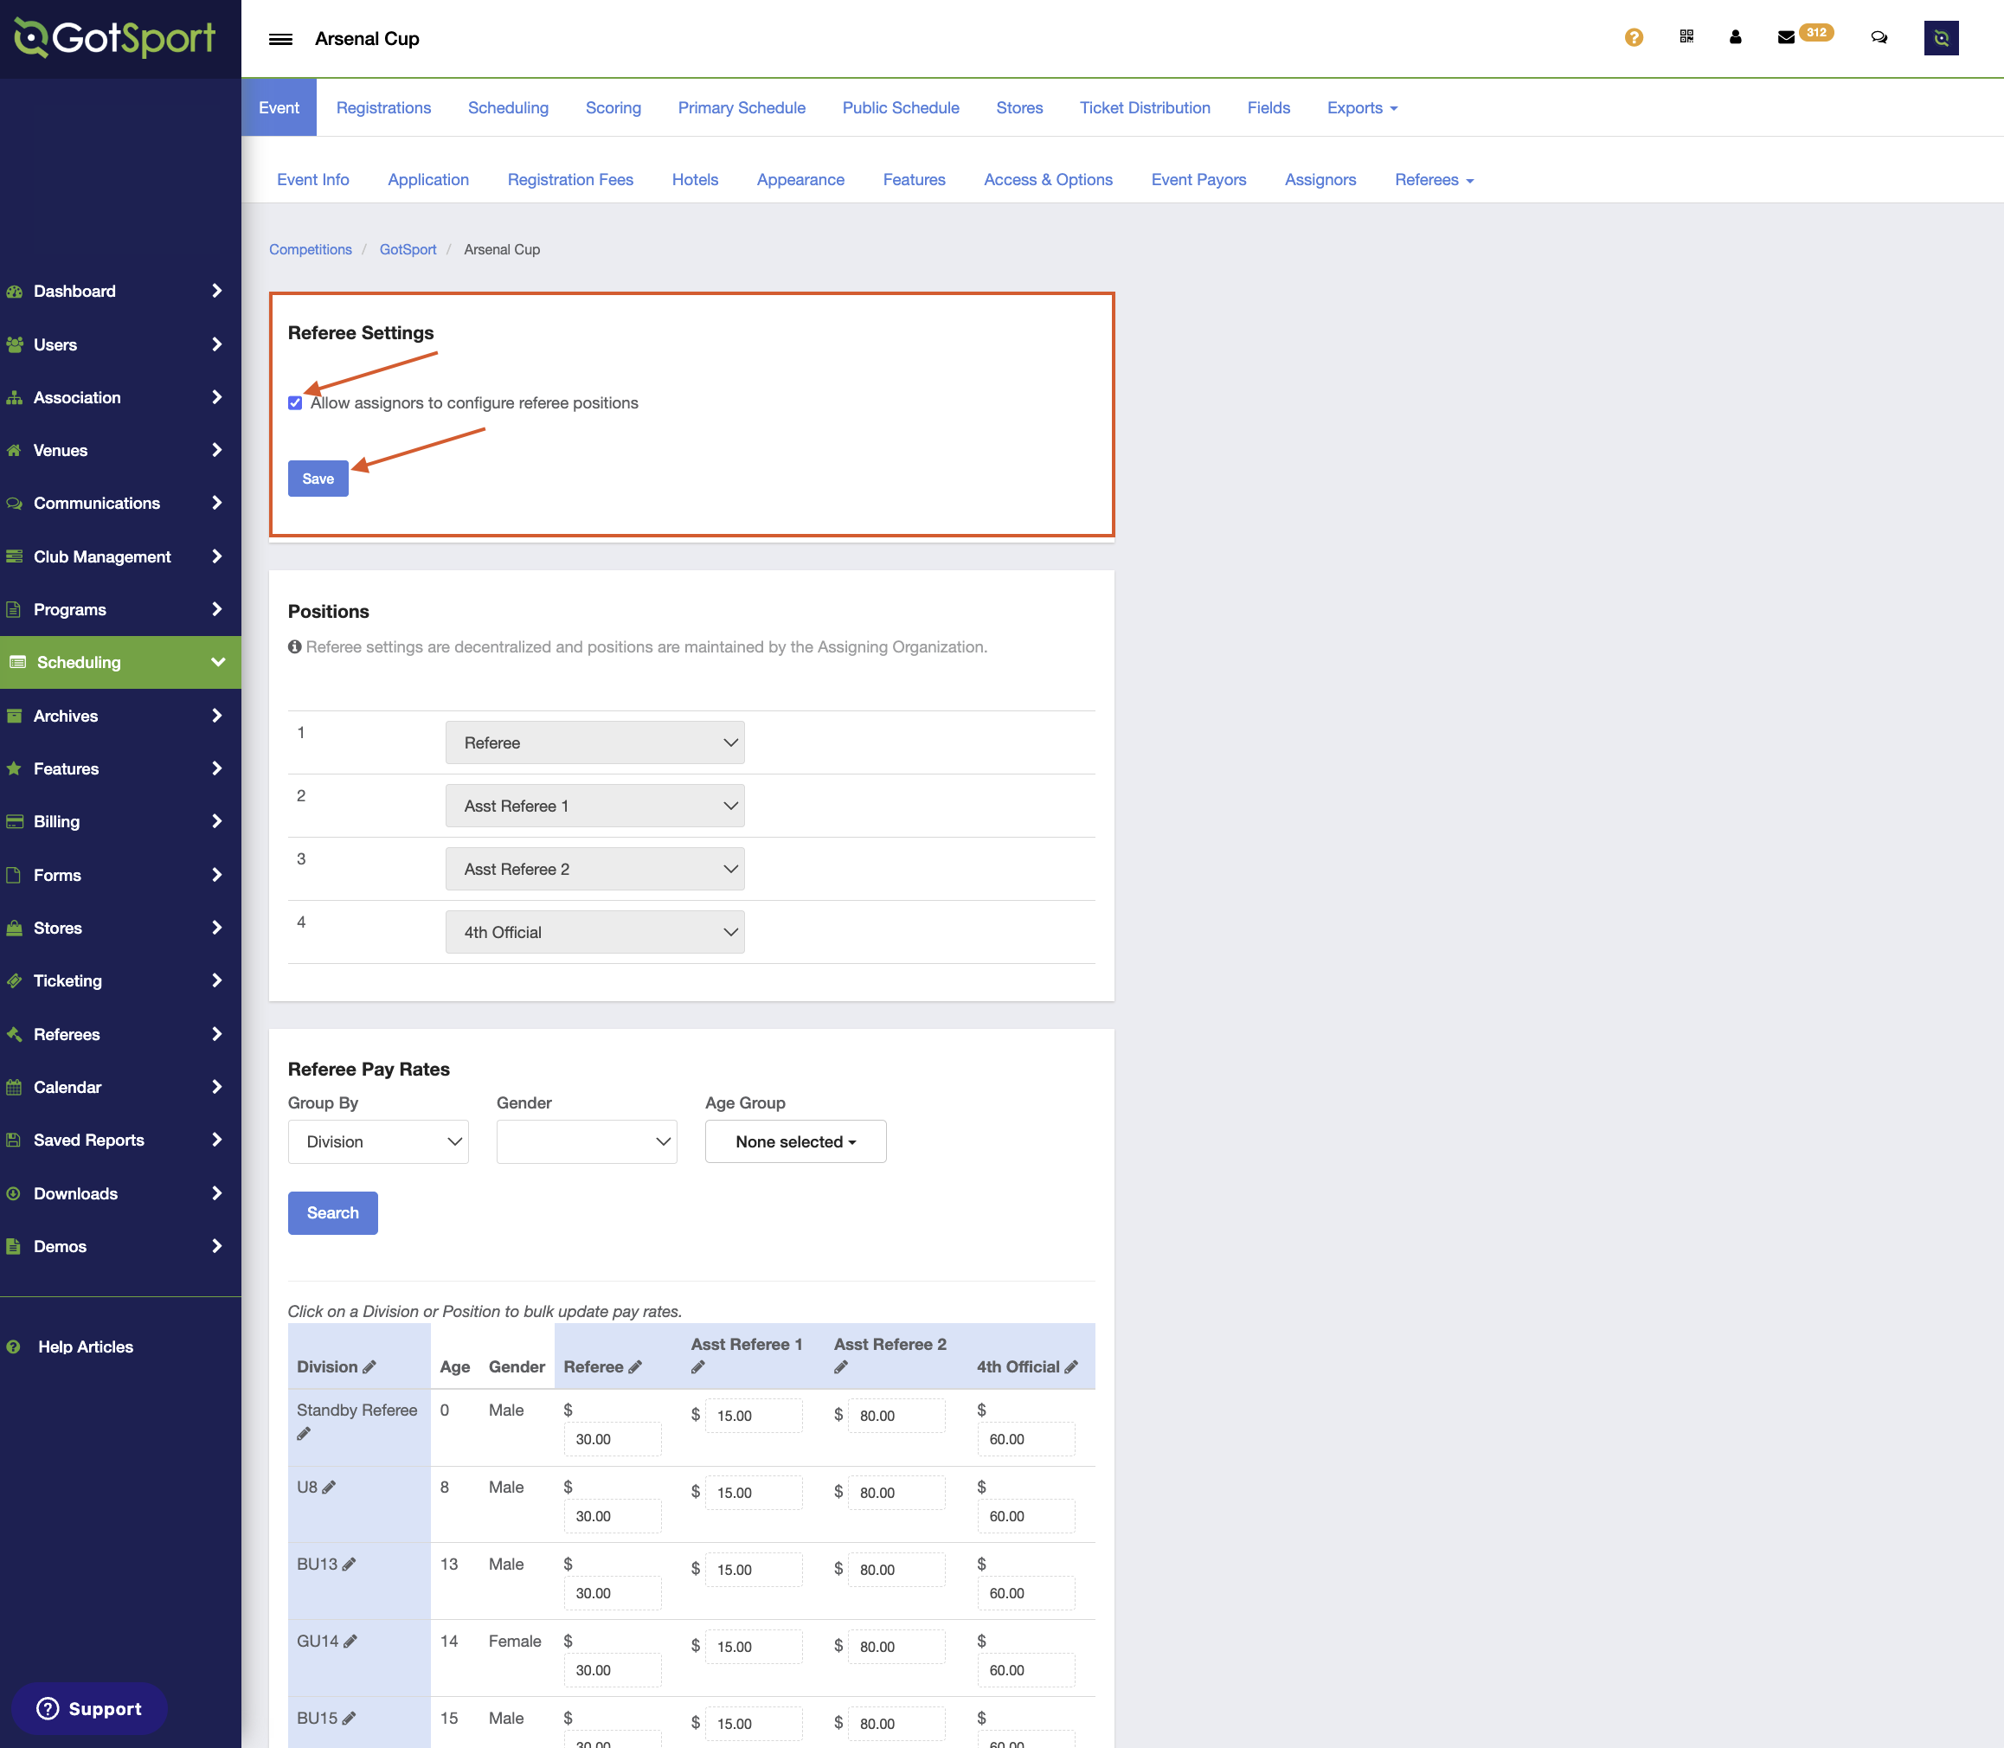The image size is (2004, 1748).
Task: Open the Primary Schedule tab
Action: tap(742, 108)
